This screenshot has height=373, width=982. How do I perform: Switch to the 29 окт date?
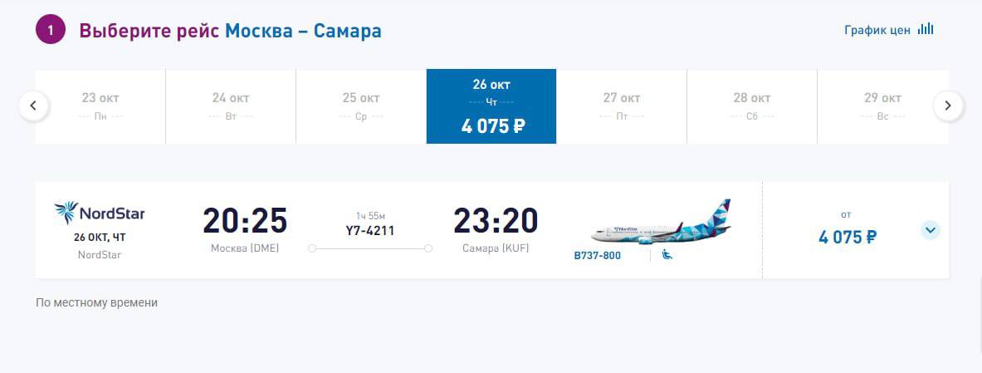coord(882,106)
